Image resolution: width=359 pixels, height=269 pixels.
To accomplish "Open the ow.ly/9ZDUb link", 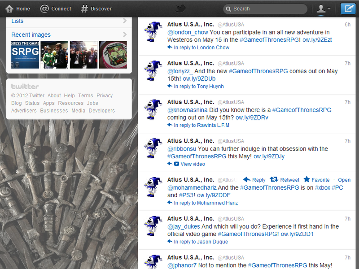I will point(199,79).
